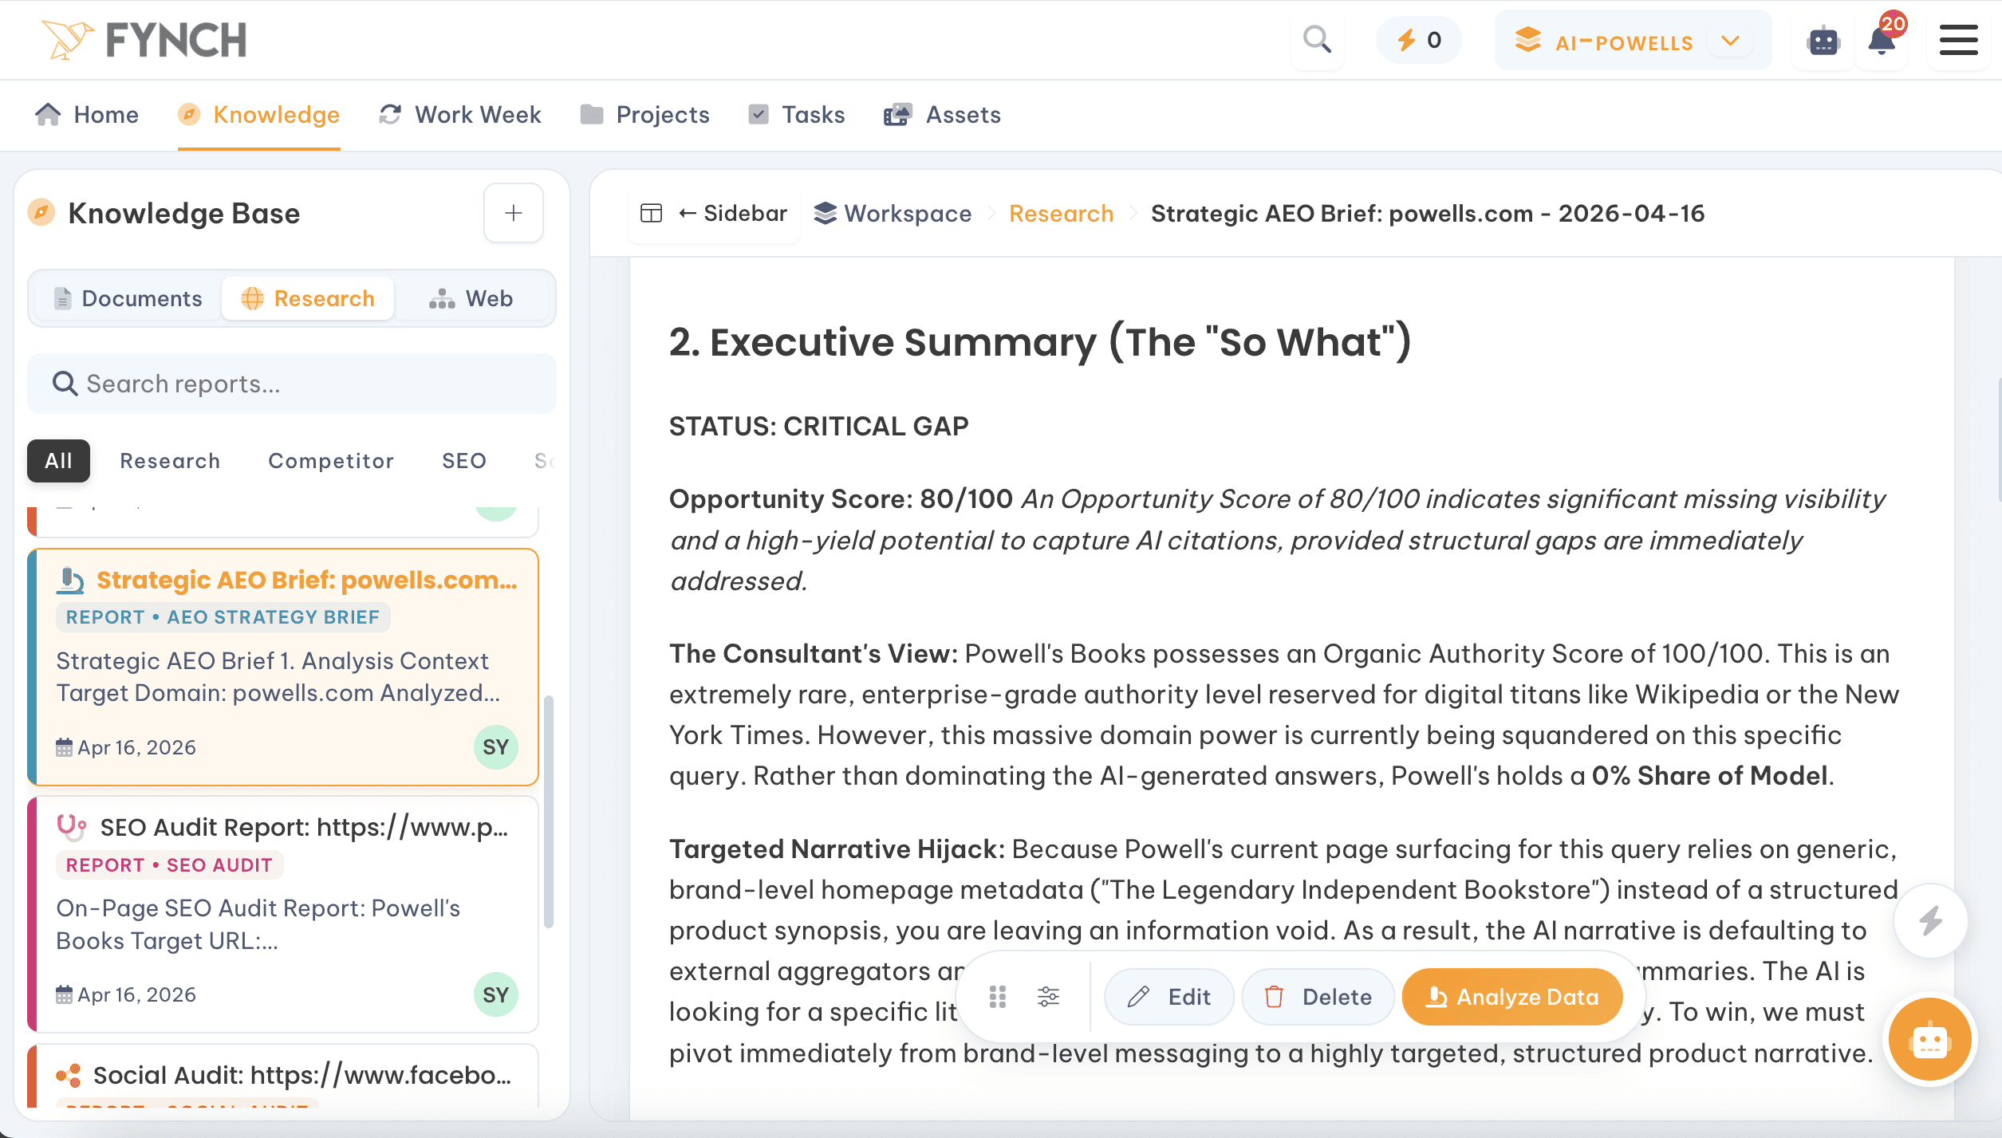Toggle the Competitor filter
The height and width of the screenshot is (1138, 2002).
330,460
